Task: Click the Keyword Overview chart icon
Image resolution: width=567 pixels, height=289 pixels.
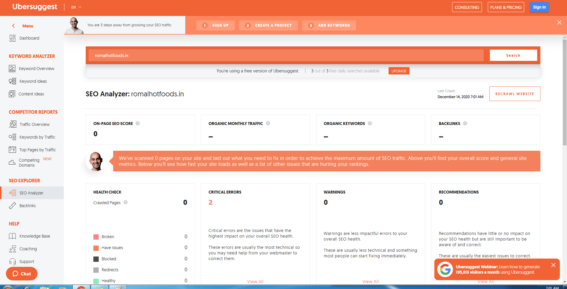Action: click(x=12, y=69)
